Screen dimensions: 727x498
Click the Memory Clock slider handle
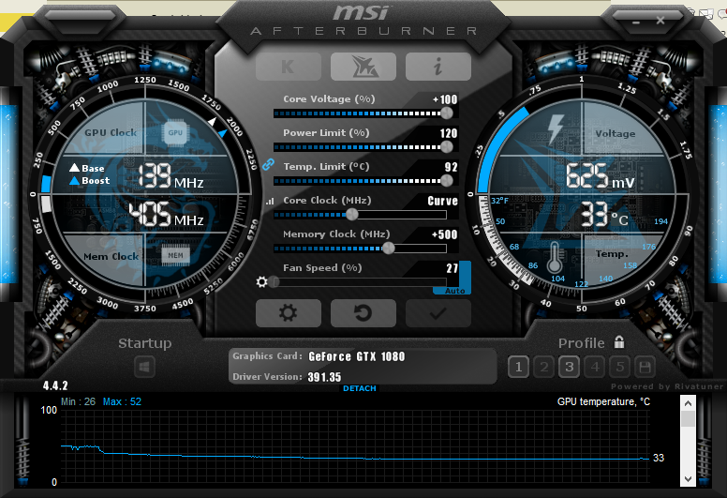389,249
